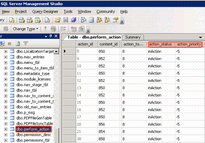Image resolution: width=205 pixels, height=143 pixels.
Task: Close the Object Explorer panel
Action: click(56, 36)
